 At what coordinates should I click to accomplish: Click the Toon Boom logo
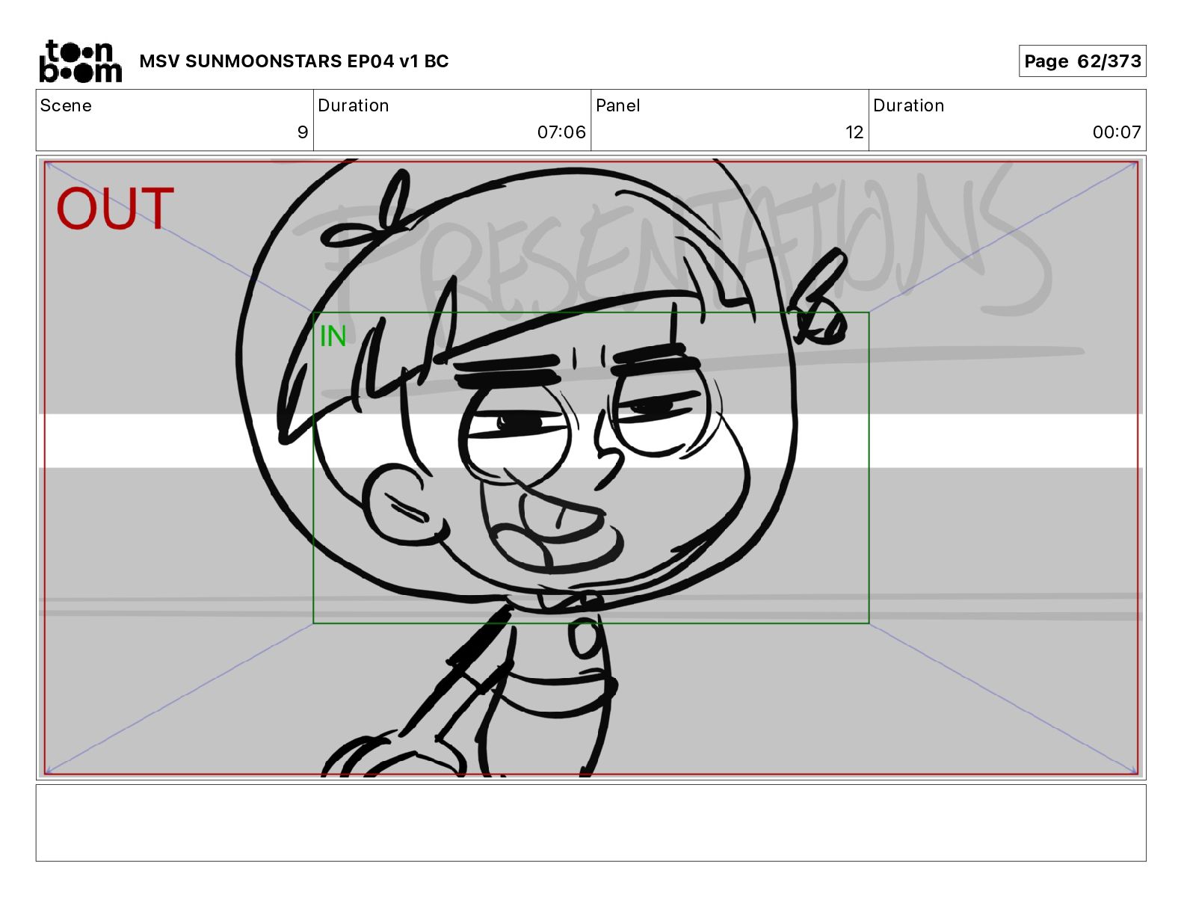coord(80,61)
